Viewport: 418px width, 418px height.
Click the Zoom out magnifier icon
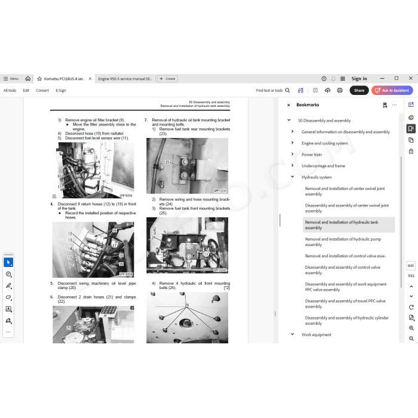(411, 339)
